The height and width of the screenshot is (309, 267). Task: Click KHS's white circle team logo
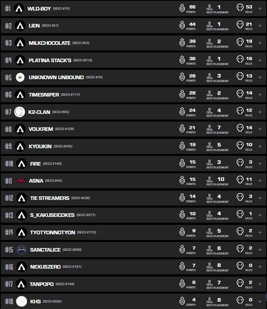tap(22, 301)
